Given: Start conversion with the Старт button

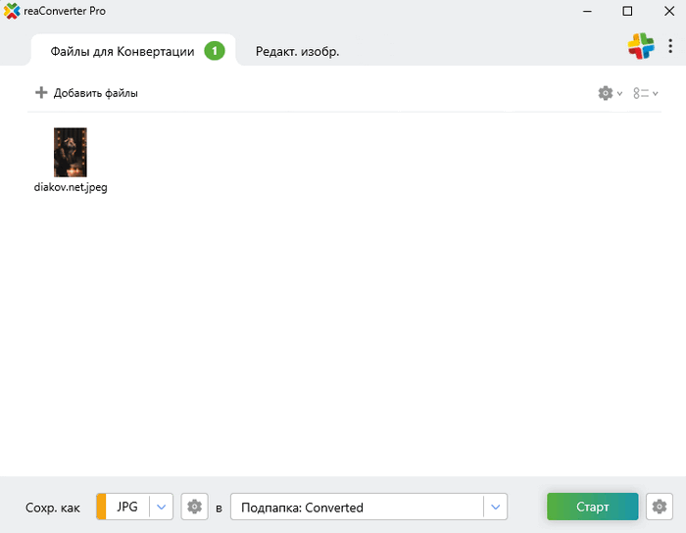Looking at the screenshot, I should 592,507.
